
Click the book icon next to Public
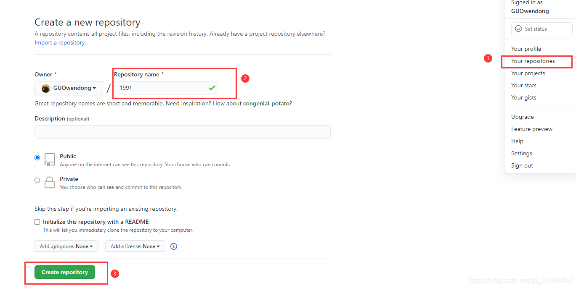50,160
